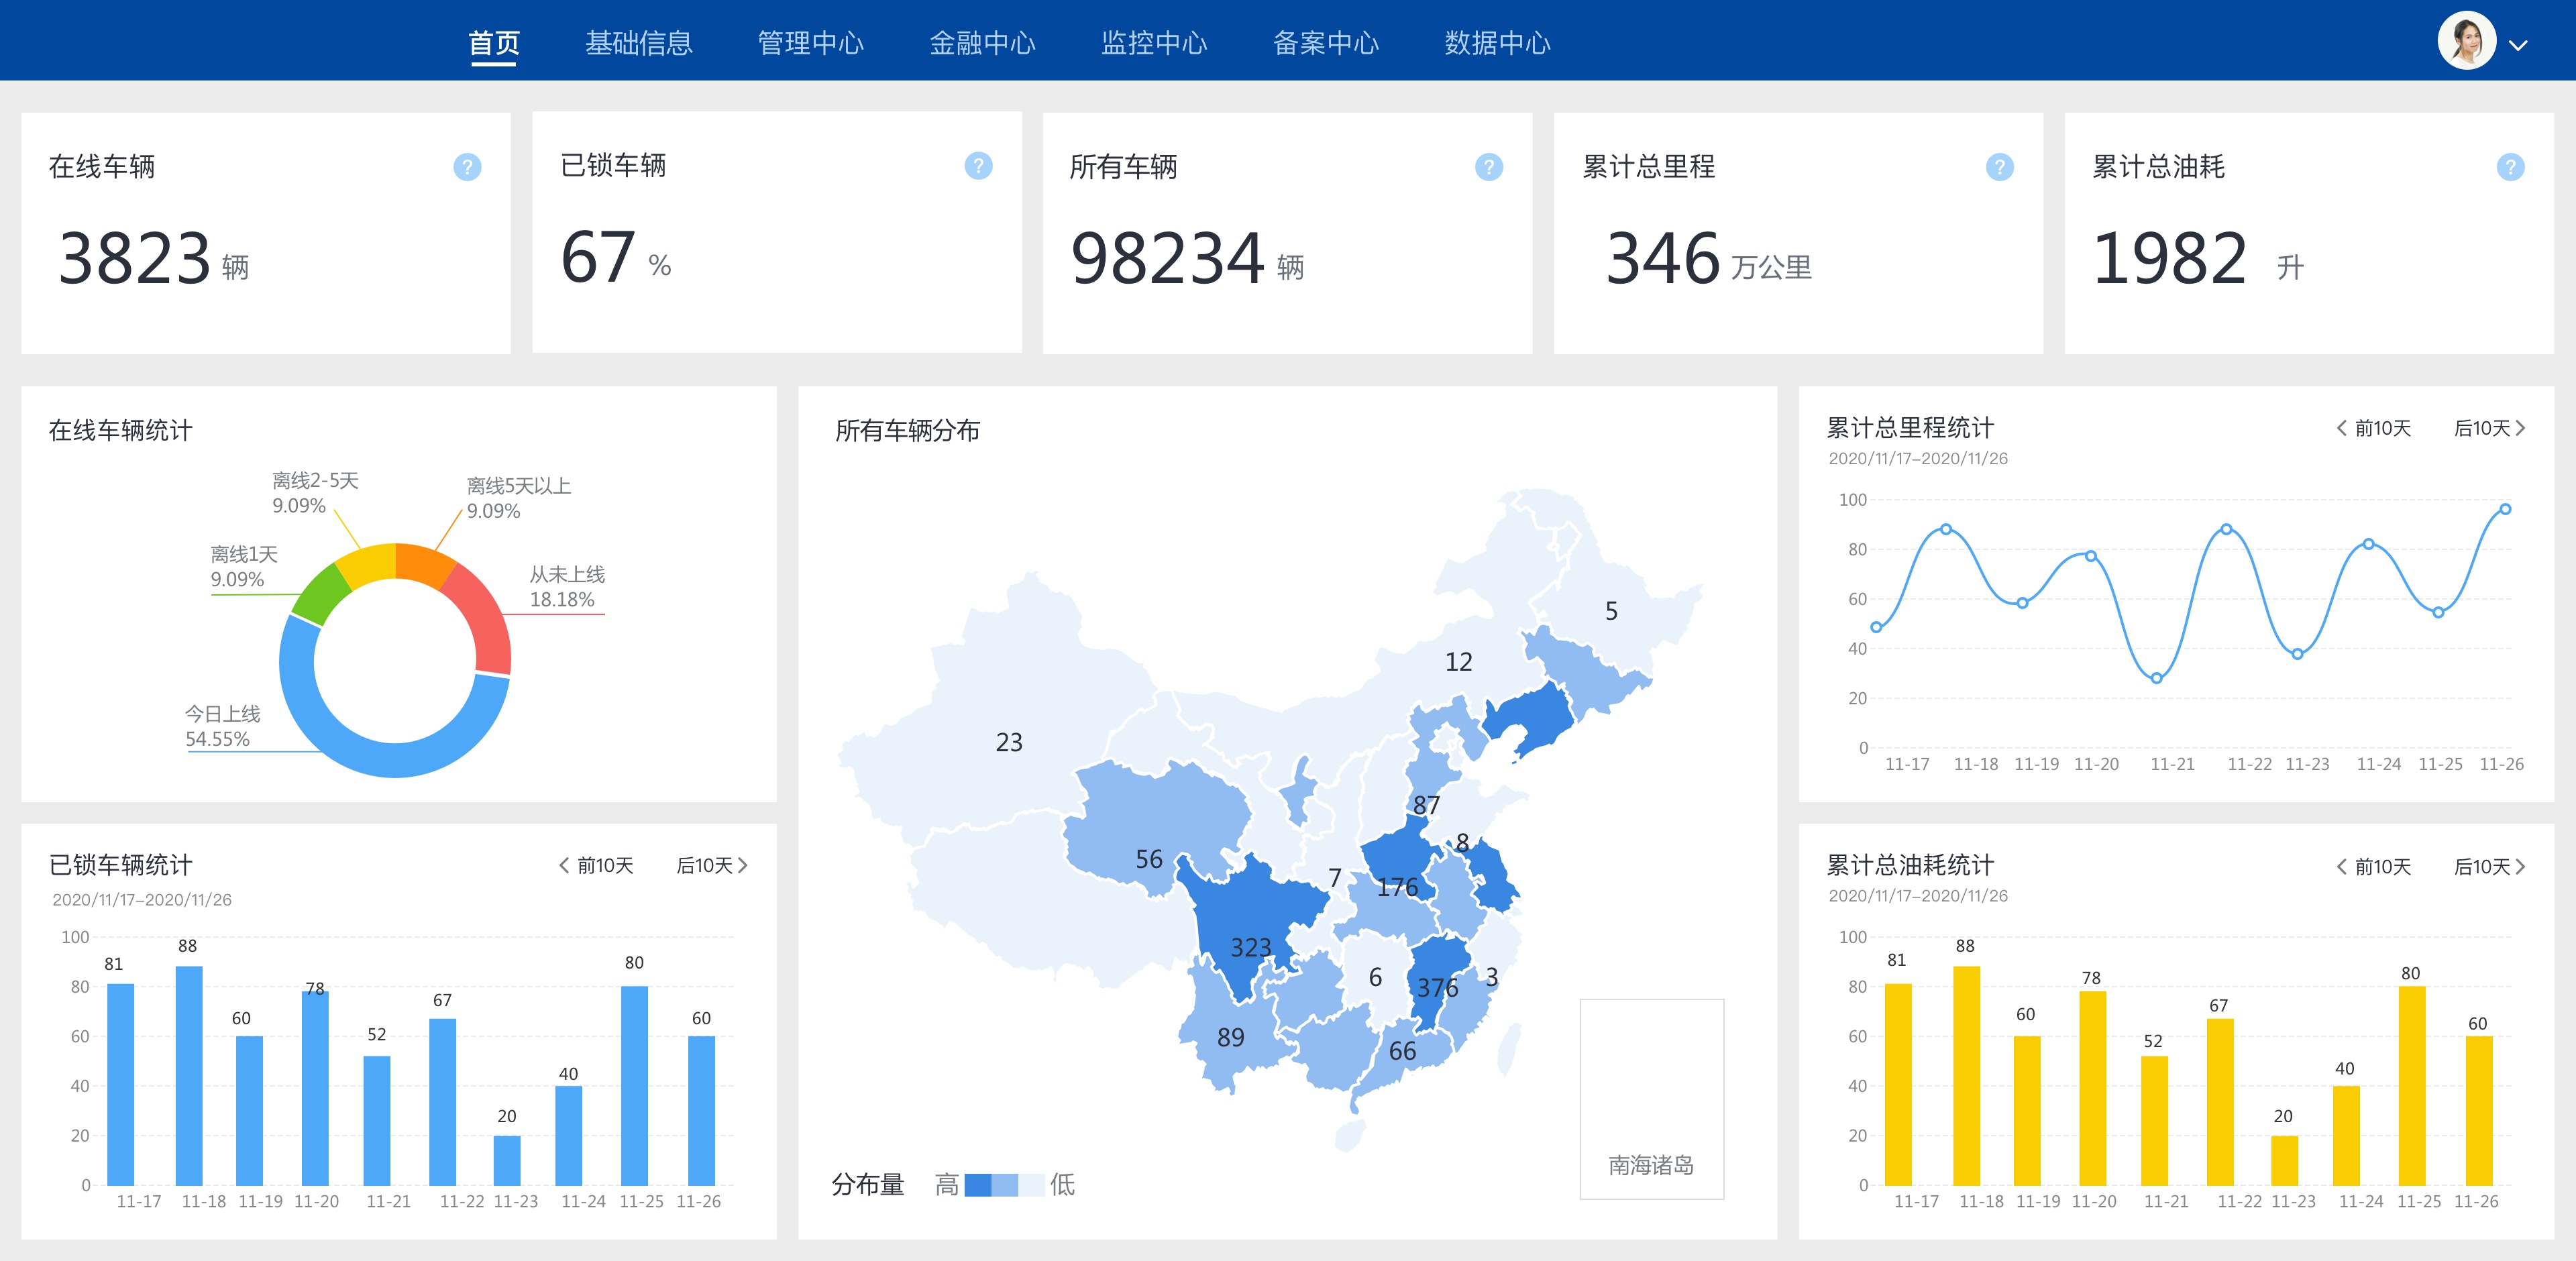
Task: Open the 基础信息 menu tab
Action: [638, 43]
